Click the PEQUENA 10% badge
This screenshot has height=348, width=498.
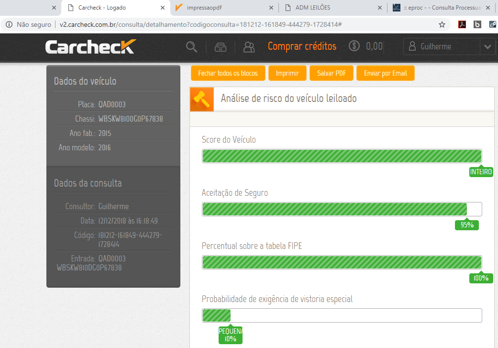[230, 335]
